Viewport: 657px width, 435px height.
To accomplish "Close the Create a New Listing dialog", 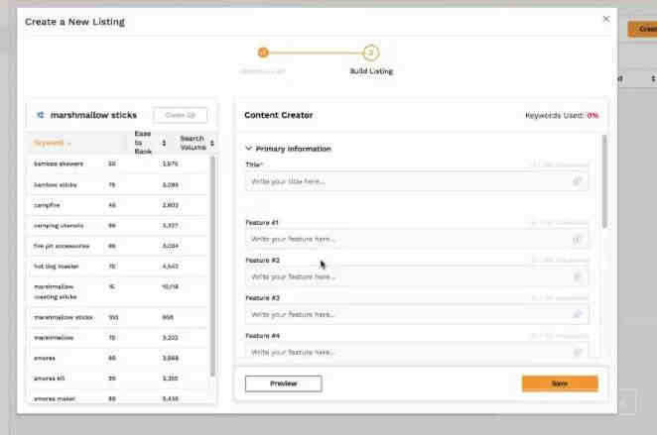I will pos(605,19).
